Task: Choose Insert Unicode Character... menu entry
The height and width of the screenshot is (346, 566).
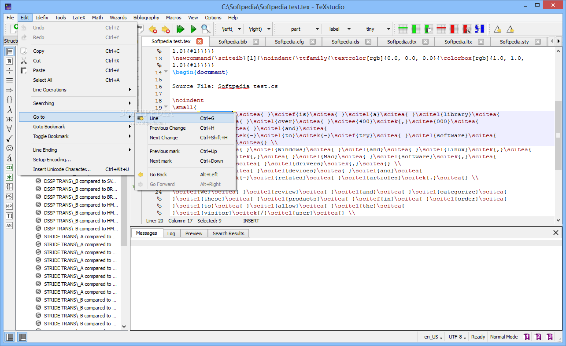Action: pos(77,169)
